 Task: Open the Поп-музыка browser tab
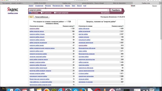(x=13, y=3)
